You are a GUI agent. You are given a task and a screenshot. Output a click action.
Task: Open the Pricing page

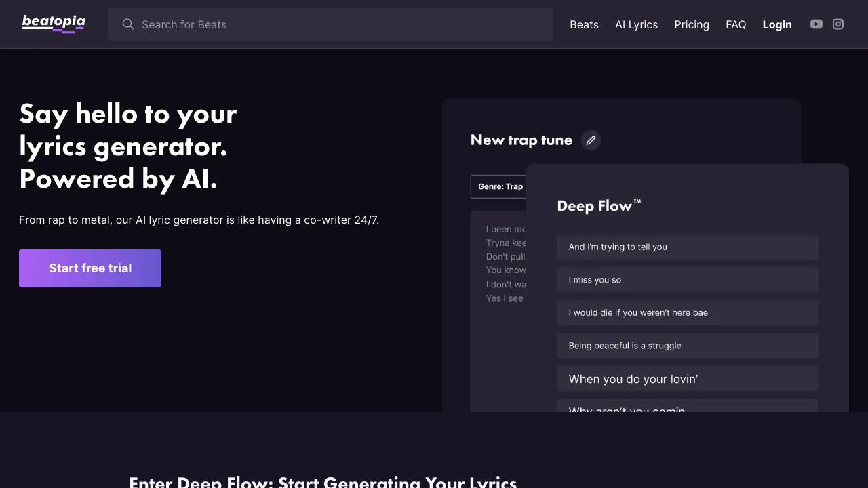692,24
